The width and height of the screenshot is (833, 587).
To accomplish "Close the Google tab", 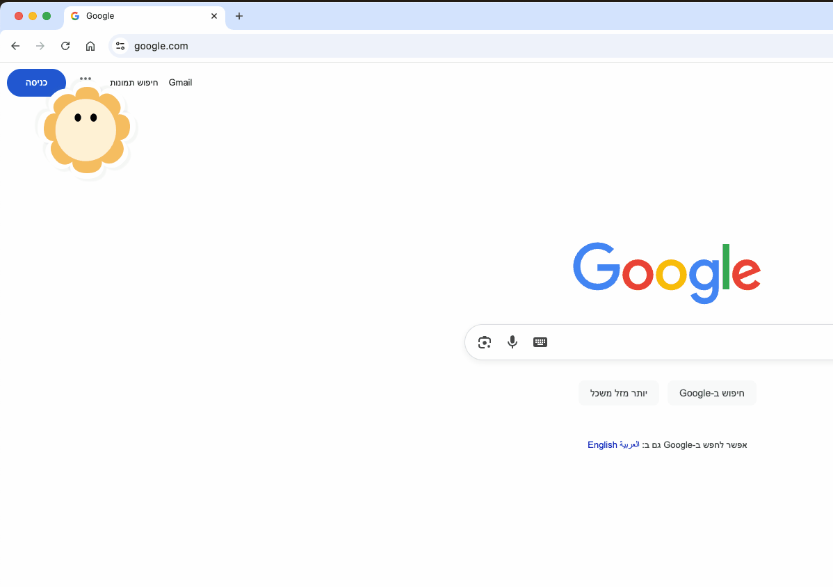I will point(214,16).
